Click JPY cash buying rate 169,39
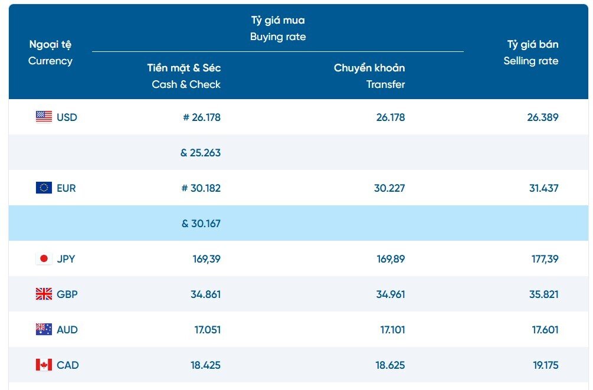The height and width of the screenshot is (390, 593). (x=207, y=258)
